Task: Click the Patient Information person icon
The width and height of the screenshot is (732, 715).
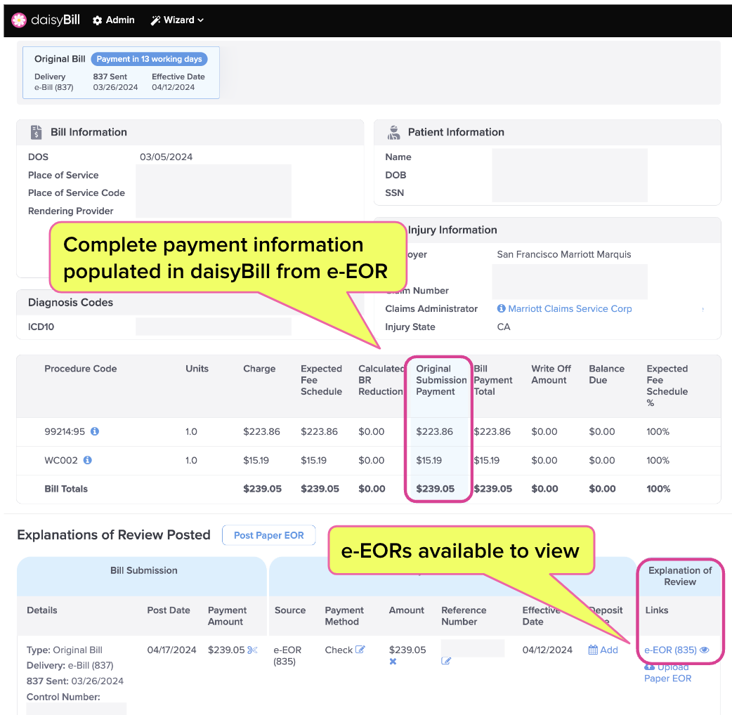Action: tap(393, 133)
